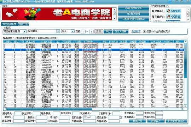Open the 淘宝搜索关键词 mode dropdown
Image resolution: width=191 pixels, height=127 pixels.
pos(25,31)
